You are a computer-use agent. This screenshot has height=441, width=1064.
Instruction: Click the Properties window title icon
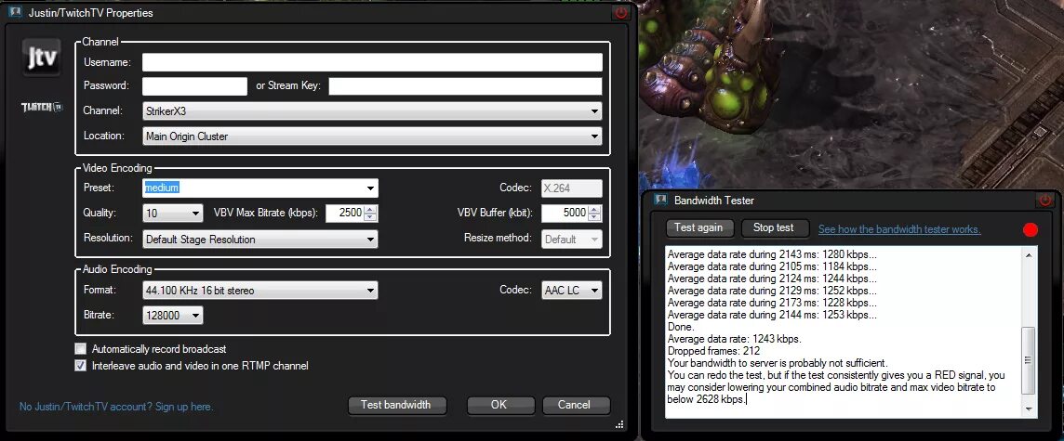(16, 13)
